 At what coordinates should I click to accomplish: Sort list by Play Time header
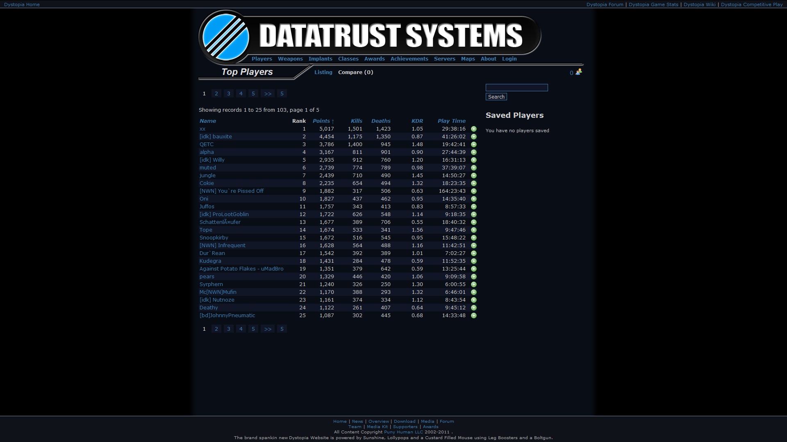451,121
